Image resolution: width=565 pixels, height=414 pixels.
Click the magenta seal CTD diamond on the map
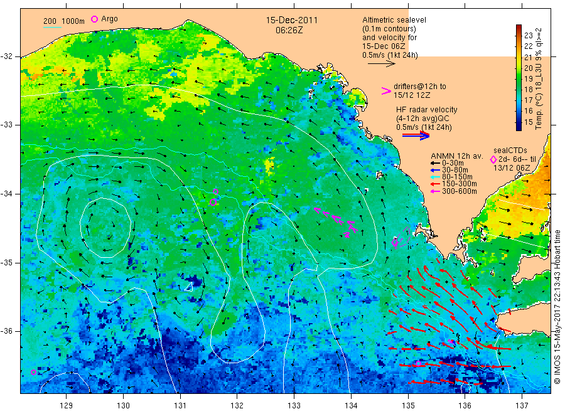click(395, 242)
